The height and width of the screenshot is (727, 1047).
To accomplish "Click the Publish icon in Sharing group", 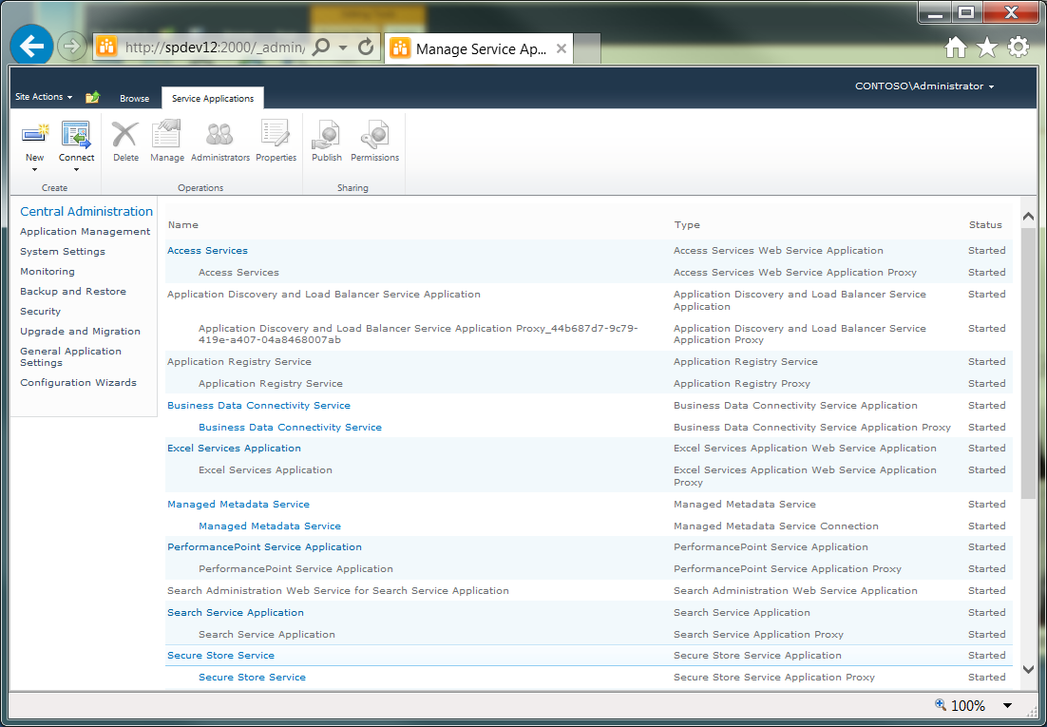I will click(x=326, y=141).
